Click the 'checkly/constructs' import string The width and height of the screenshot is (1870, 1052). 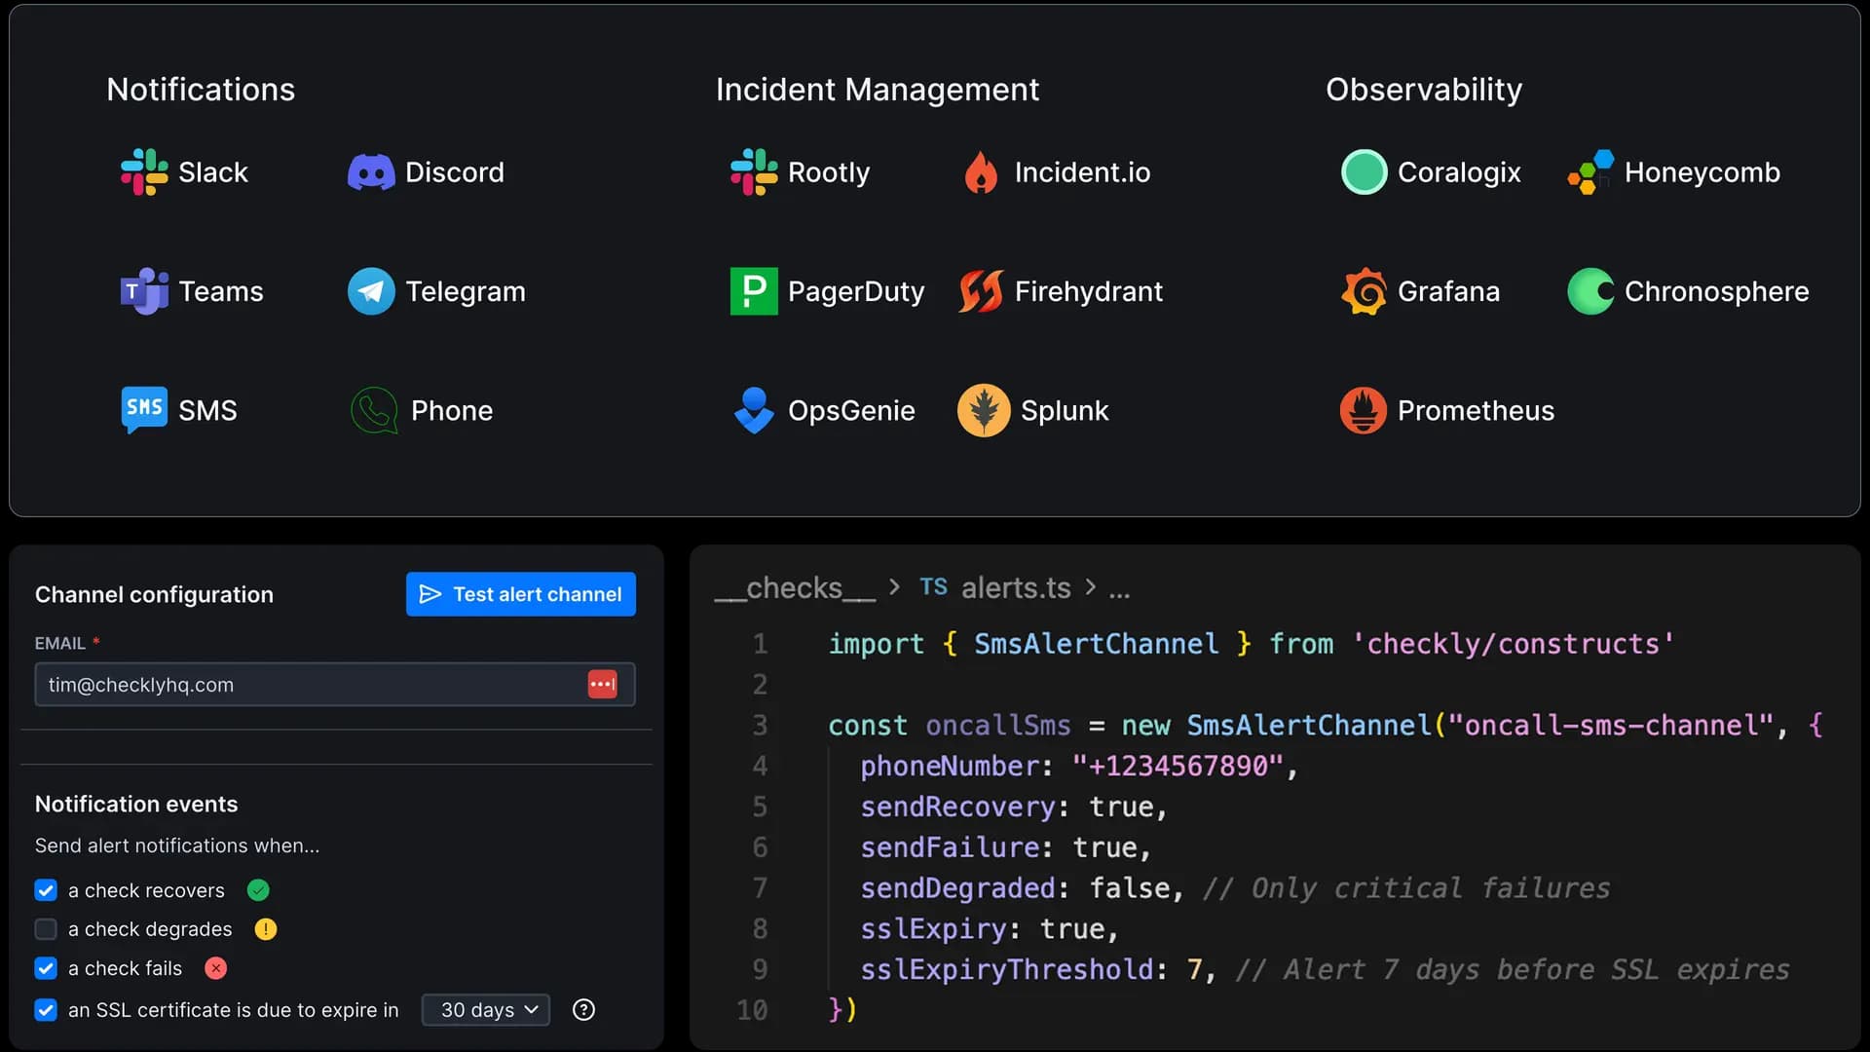1513,644
